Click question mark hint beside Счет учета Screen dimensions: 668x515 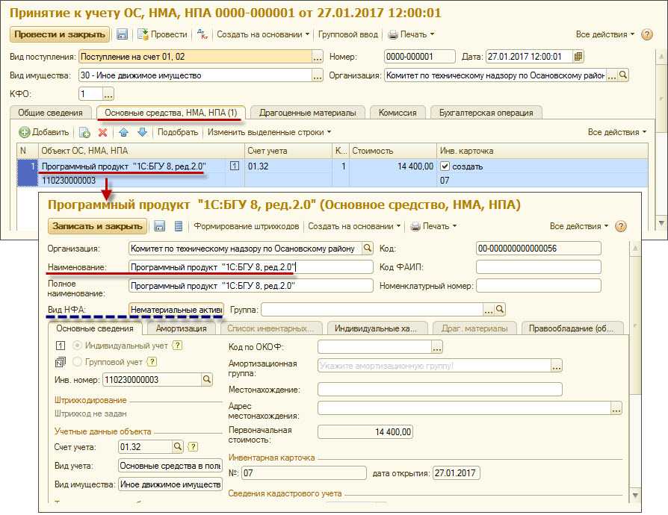[193, 446]
